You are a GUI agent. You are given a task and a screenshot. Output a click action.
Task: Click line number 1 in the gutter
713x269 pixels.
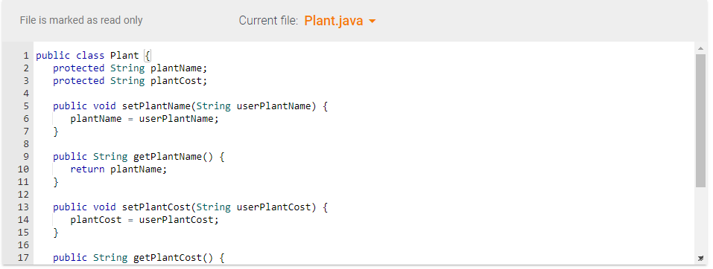26,56
